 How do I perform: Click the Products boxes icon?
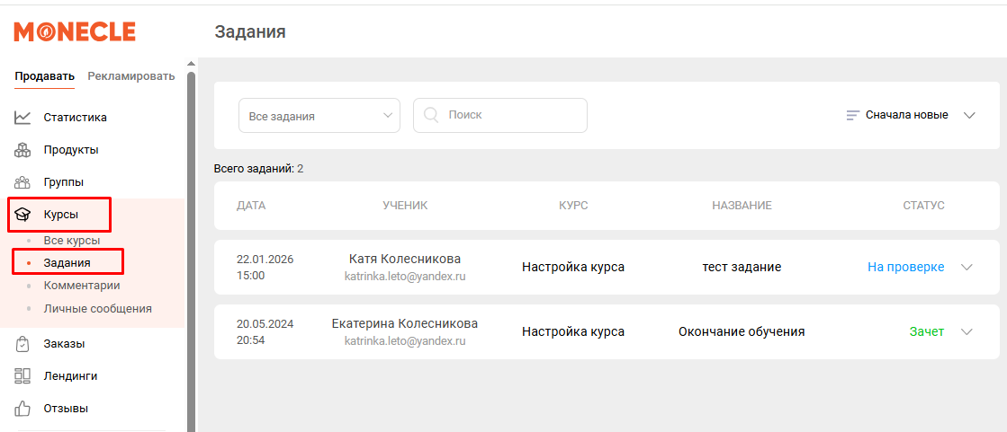[23, 150]
